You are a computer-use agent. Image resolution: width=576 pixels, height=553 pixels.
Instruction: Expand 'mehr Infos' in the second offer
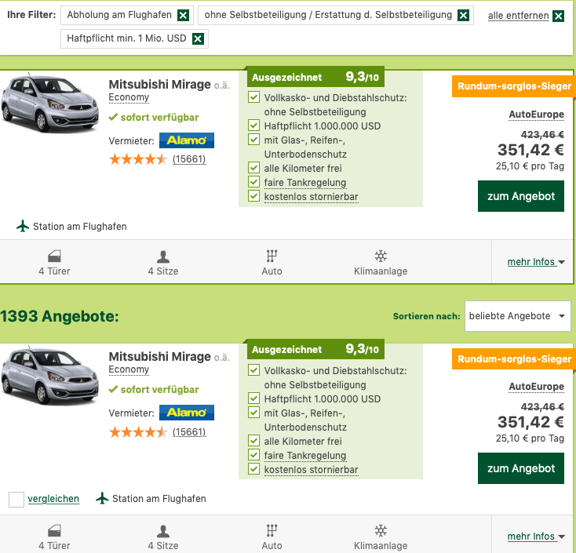tap(536, 537)
